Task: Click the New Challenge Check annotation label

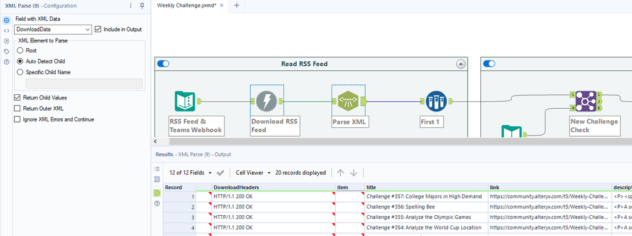Action: 594,125
